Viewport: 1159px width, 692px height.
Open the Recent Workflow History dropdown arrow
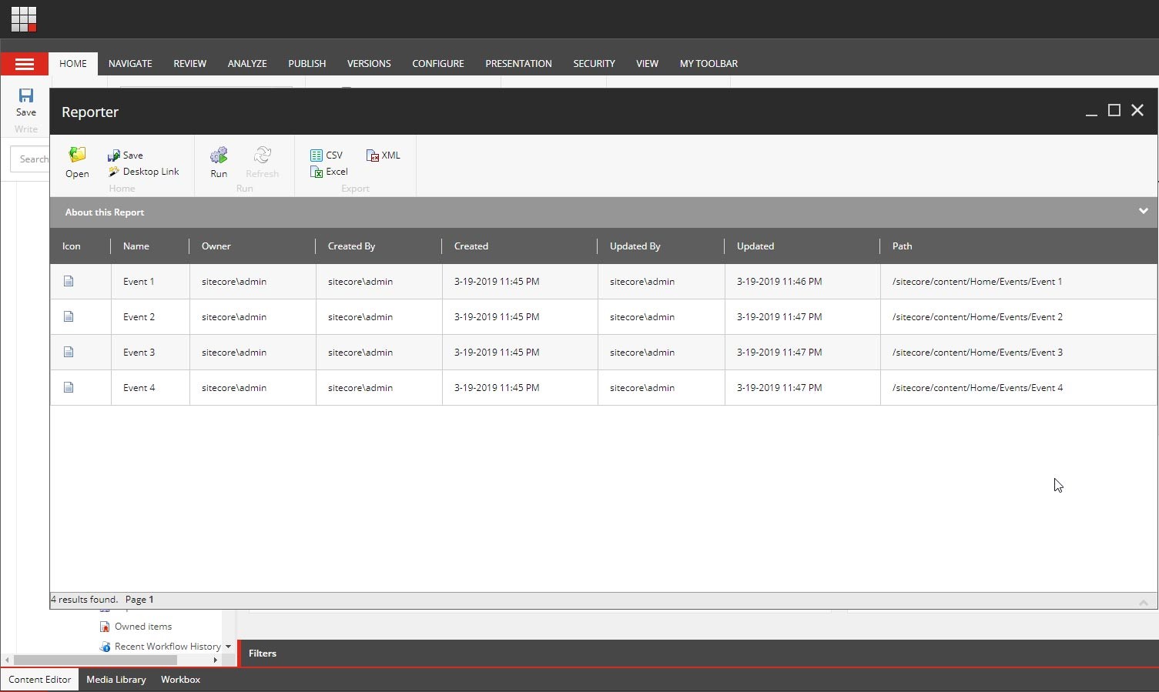coord(228,647)
